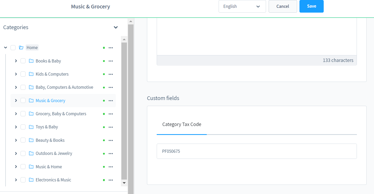Check the Outdoors & Jewelry checkbox
374x194 pixels.
point(23,153)
